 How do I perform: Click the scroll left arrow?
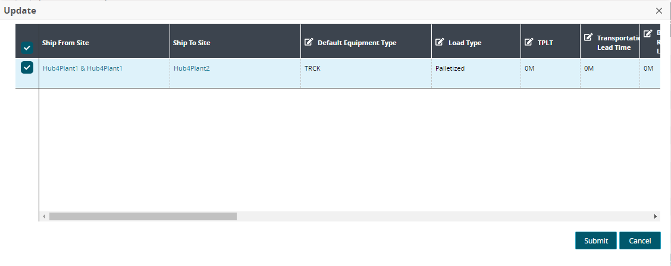pos(44,217)
